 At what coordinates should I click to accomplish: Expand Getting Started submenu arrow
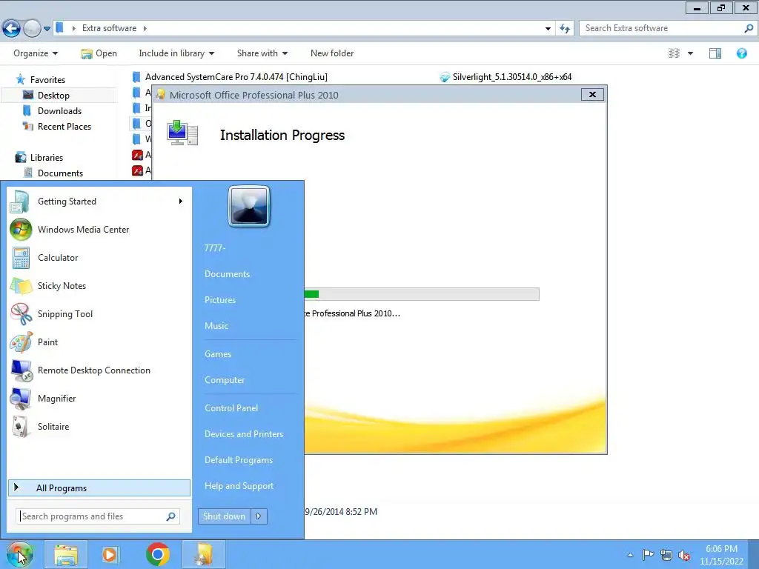(x=181, y=202)
